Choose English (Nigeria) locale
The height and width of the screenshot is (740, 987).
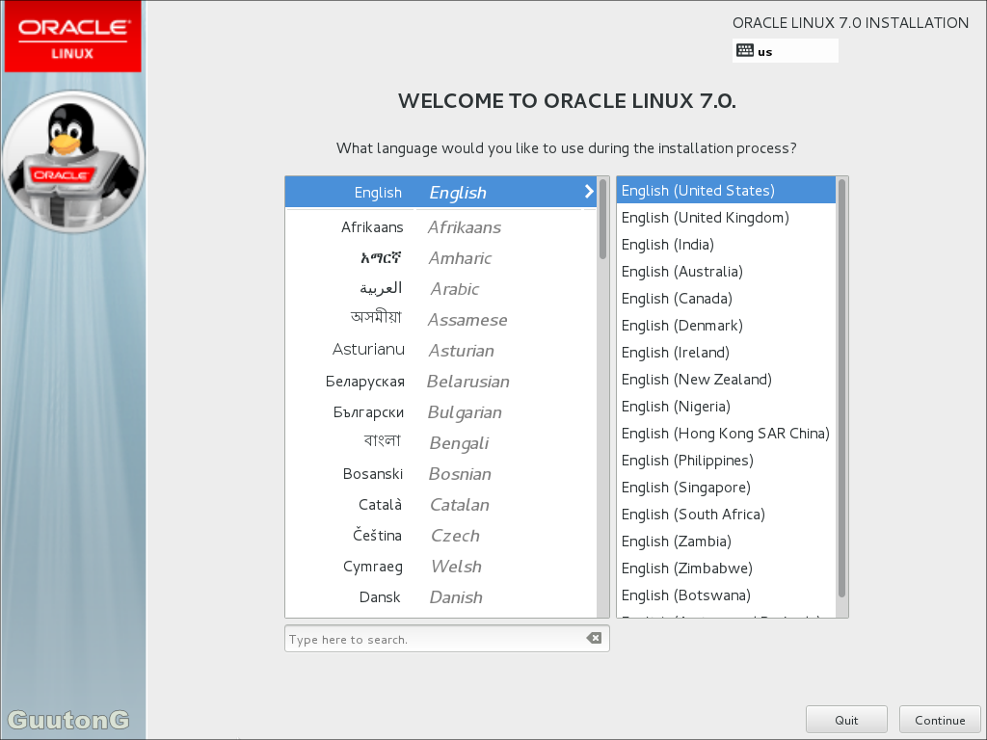(727, 407)
